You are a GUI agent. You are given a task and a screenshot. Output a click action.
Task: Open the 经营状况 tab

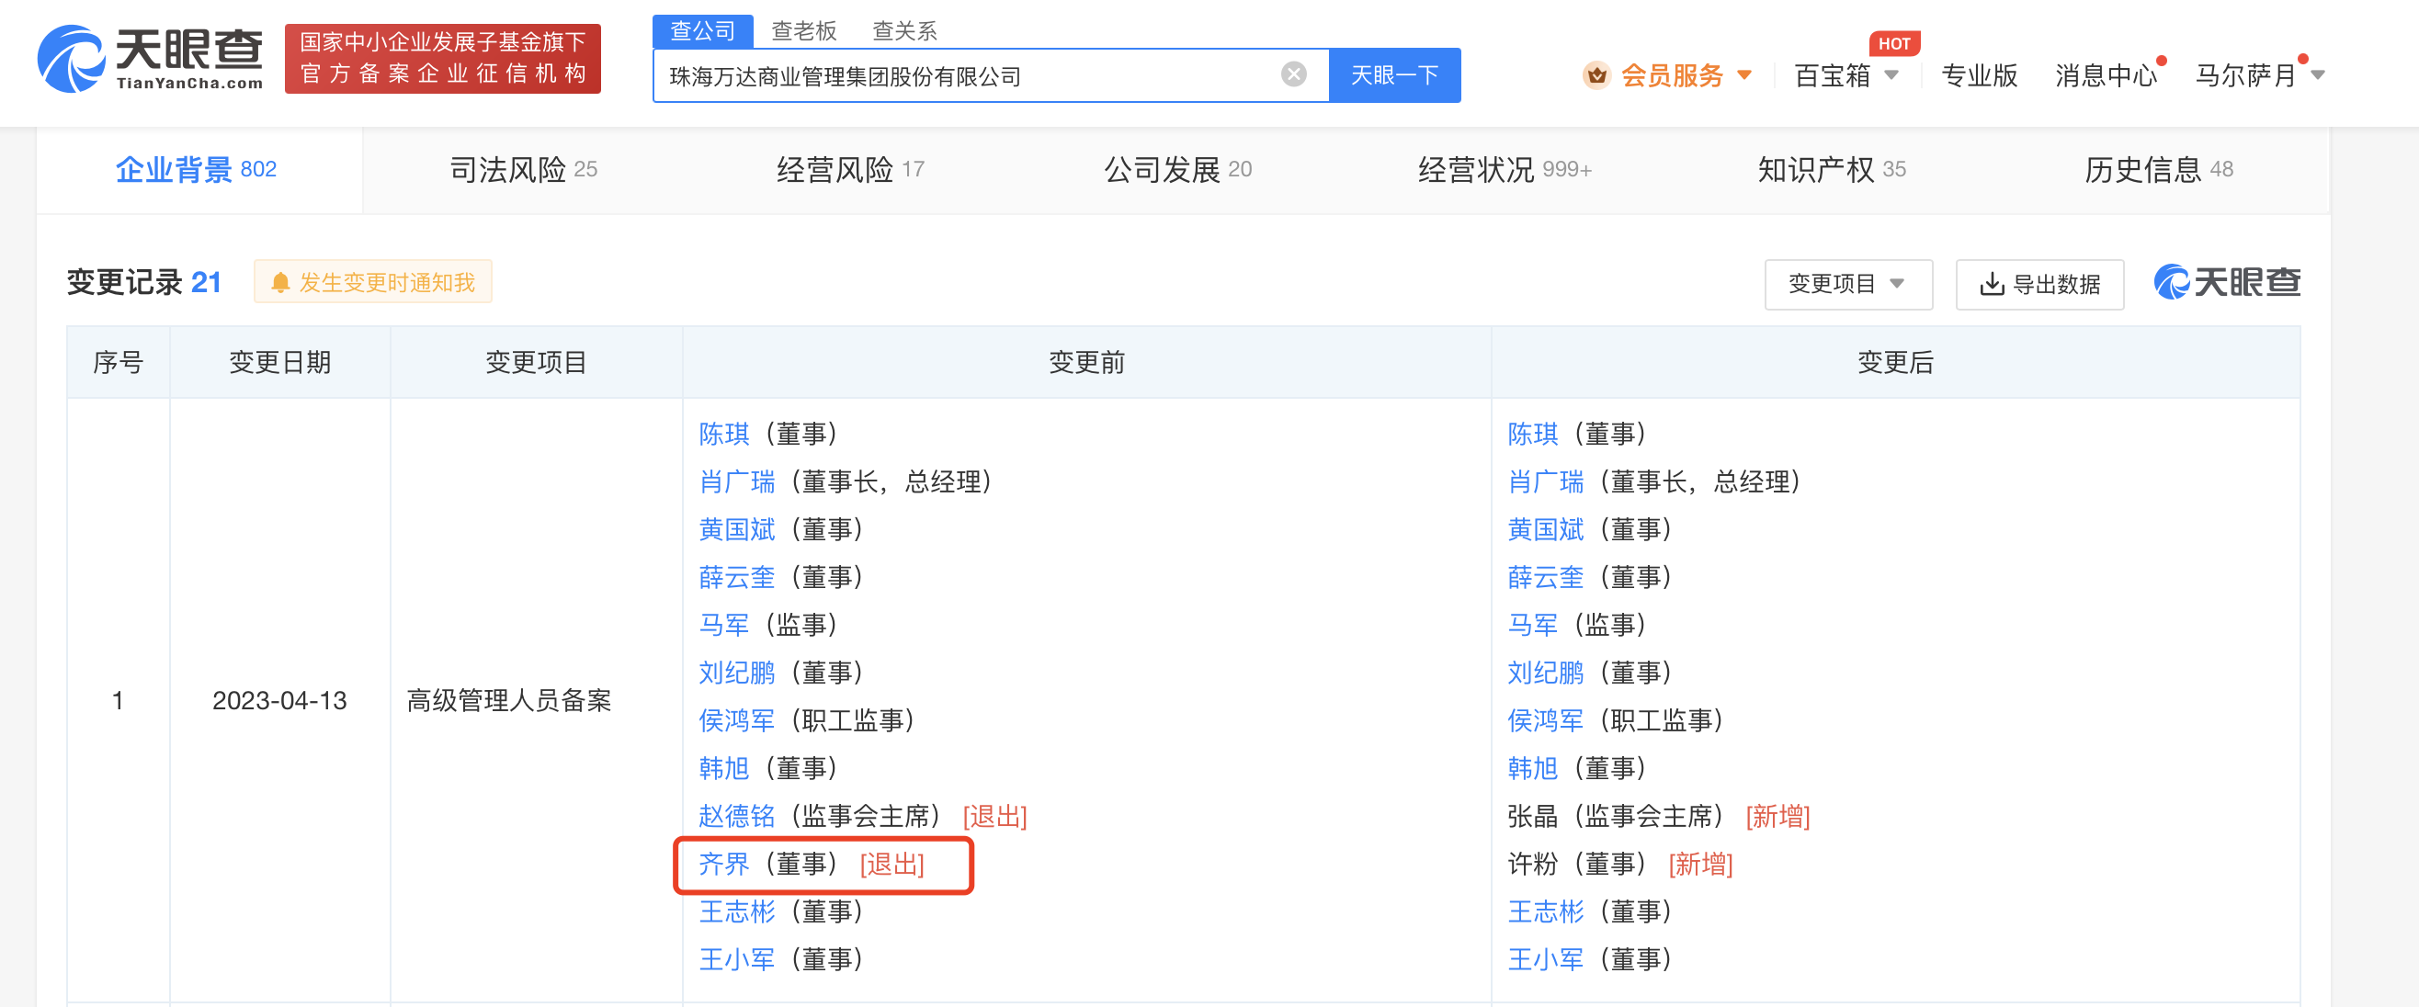point(1505,170)
